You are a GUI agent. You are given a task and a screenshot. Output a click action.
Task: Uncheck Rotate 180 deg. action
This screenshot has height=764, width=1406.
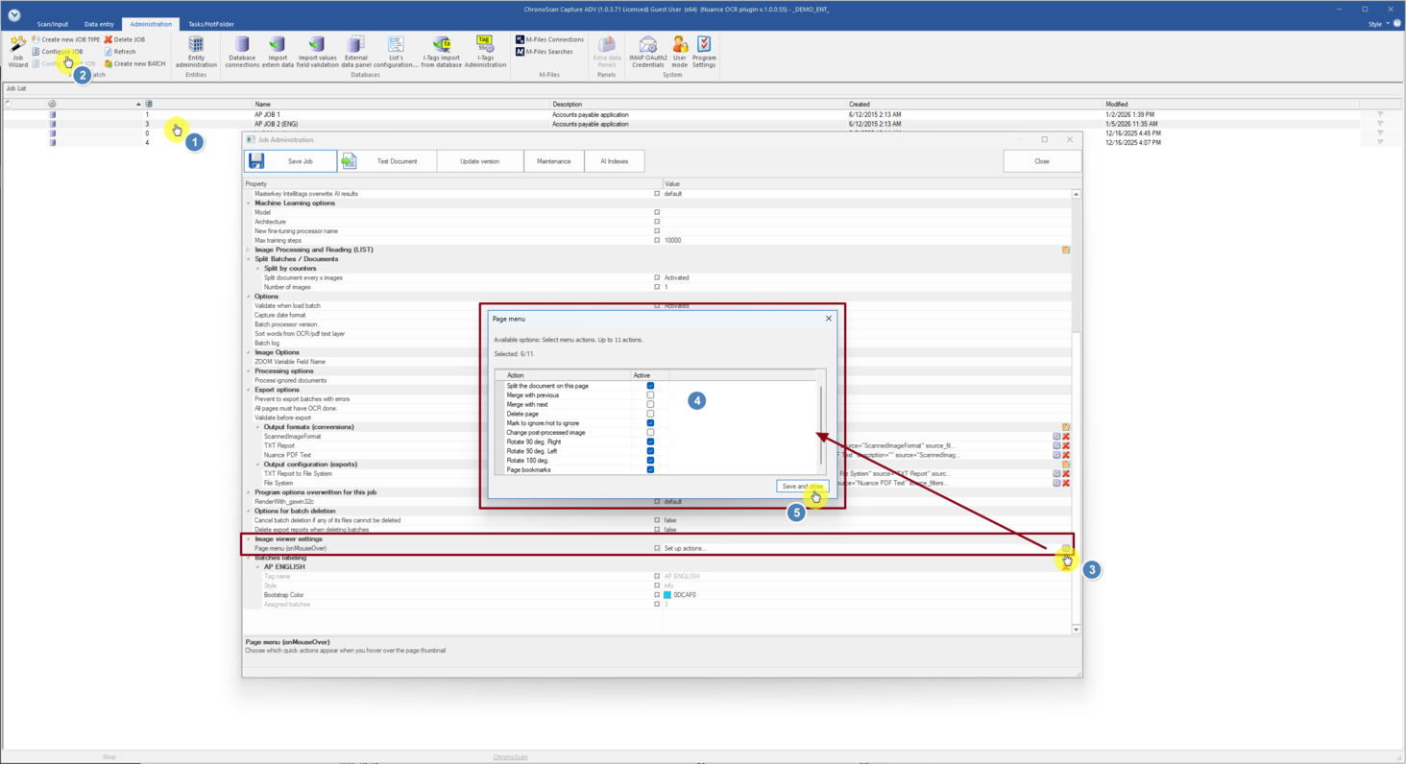(x=650, y=461)
